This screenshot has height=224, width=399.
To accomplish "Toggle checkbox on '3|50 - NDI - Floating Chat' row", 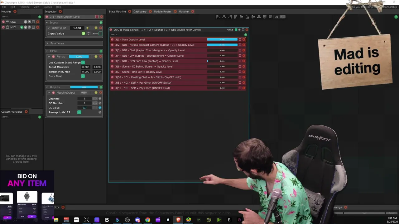I will click(x=240, y=77).
